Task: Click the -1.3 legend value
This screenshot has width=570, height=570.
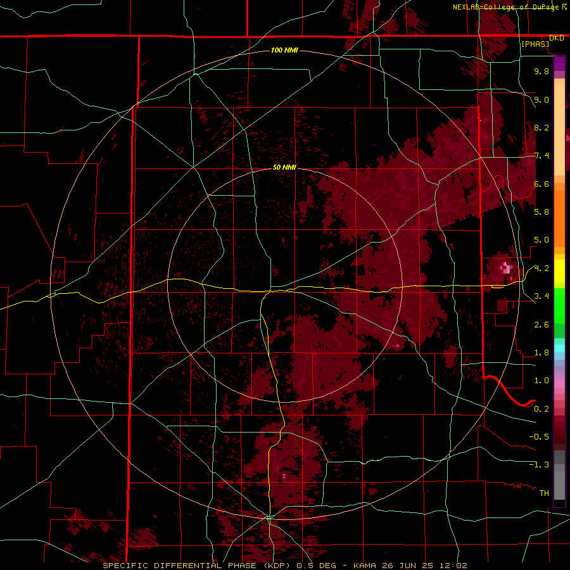Action: 539,465
